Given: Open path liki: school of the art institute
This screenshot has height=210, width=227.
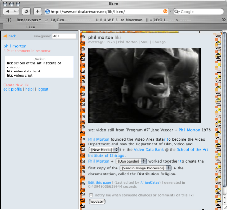Looking at the screenshot, I should (34, 65).
